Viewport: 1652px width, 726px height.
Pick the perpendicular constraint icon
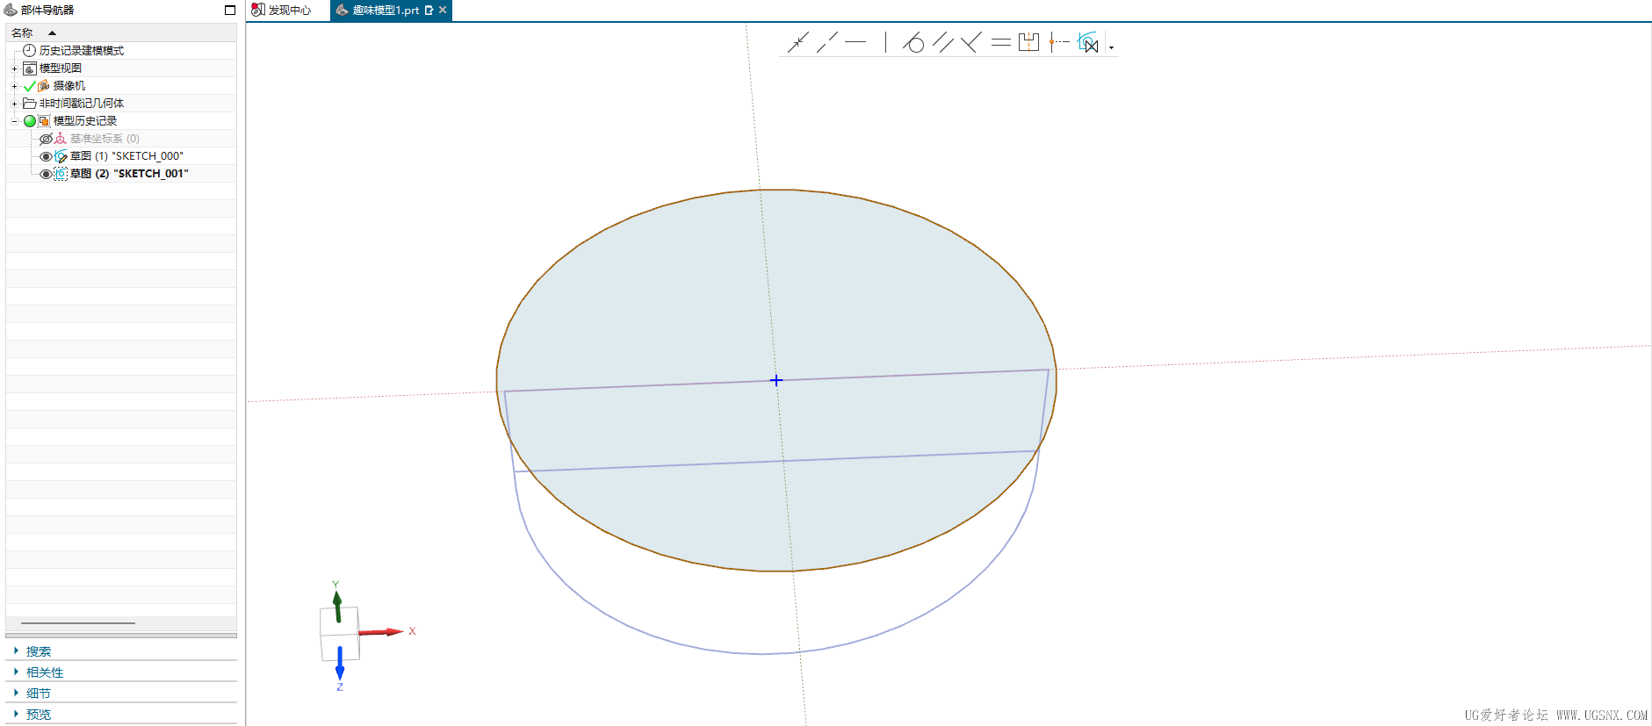coord(970,42)
